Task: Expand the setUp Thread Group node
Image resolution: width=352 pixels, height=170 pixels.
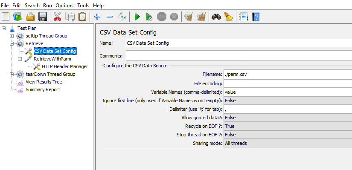Action: (x=12, y=36)
